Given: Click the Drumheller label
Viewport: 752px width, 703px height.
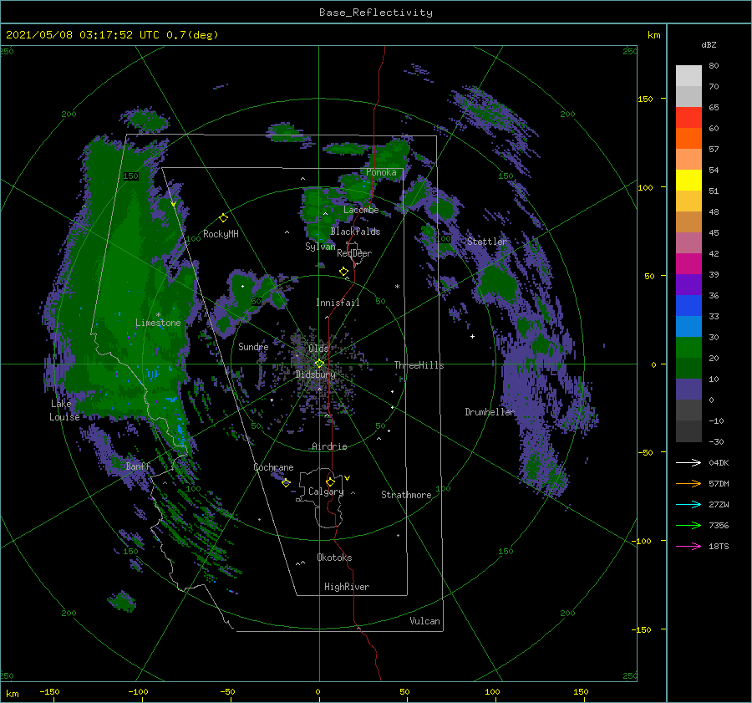Looking at the screenshot, I should point(490,412).
